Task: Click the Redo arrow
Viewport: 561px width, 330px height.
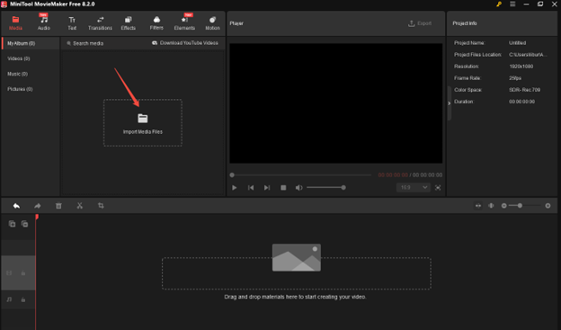Action: 37,206
